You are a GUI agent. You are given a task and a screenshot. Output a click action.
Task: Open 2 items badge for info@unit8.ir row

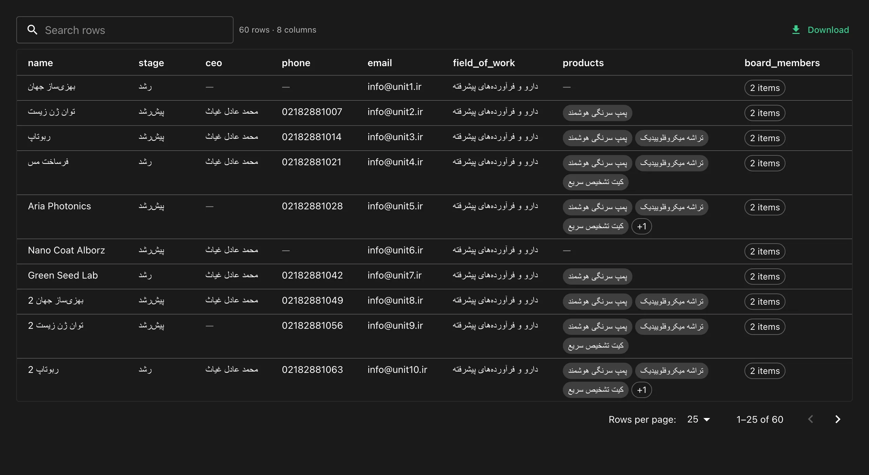pos(765,302)
